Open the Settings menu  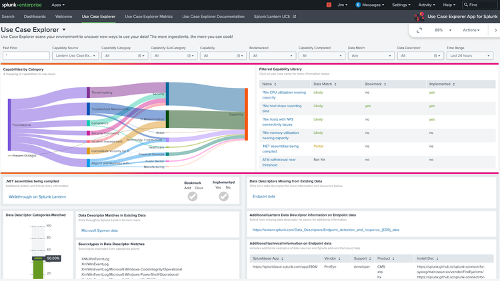(402, 5)
